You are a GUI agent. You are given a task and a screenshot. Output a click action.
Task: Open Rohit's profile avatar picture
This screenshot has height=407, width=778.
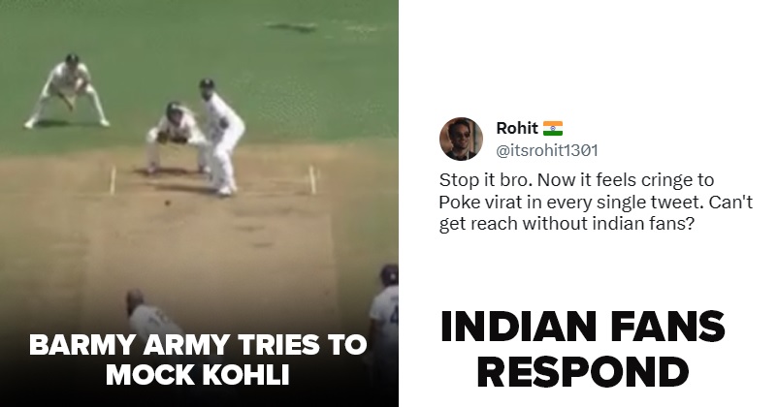click(461, 139)
